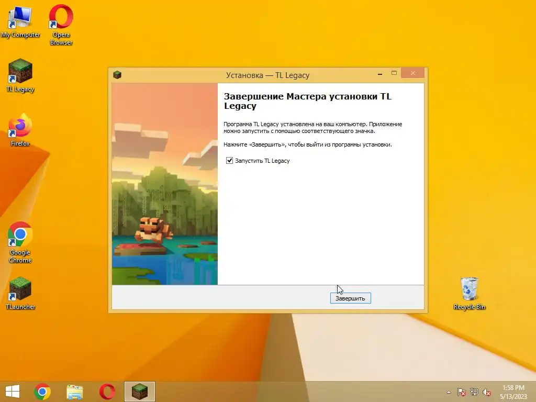The width and height of the screenshot is (536, 402).
Task: Click the muted volume tray icon
Action: [x=487, y=392]
